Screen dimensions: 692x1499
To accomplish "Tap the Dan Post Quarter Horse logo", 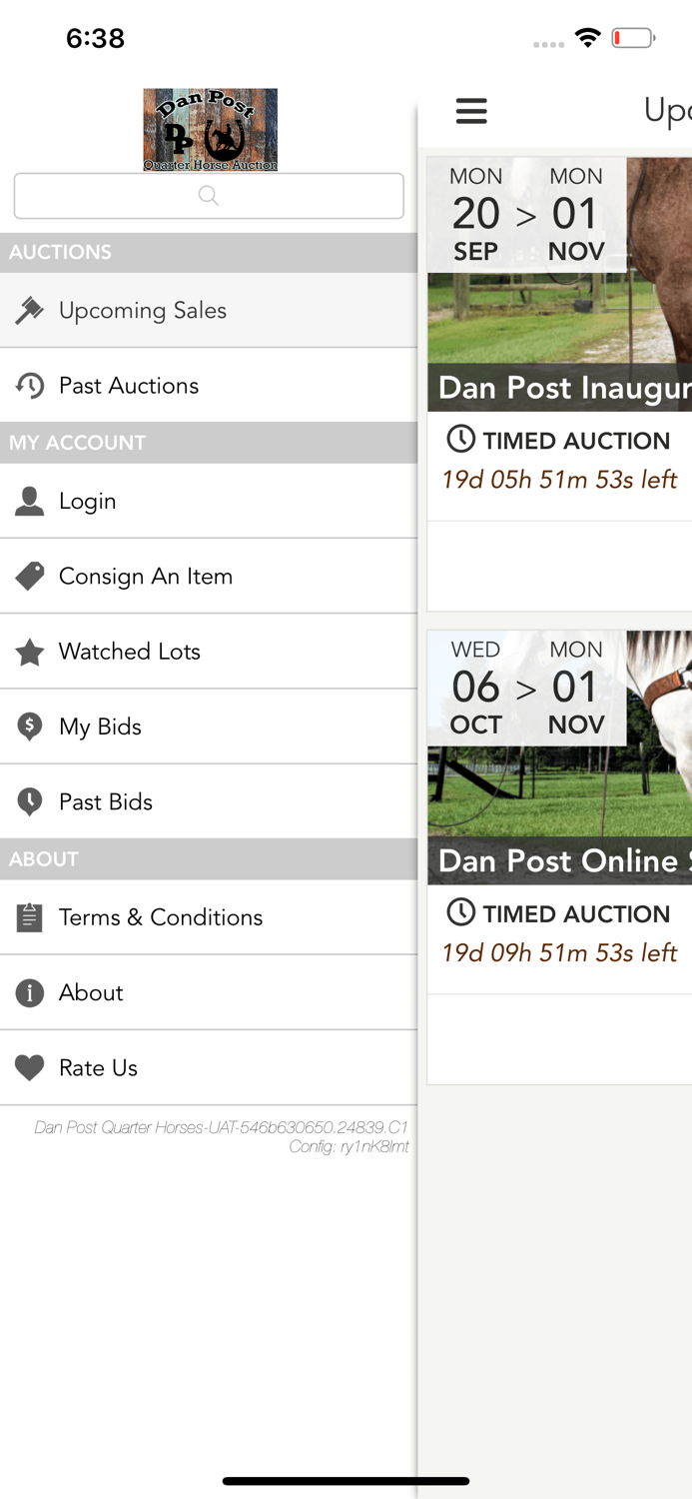I will click(210, 130).
